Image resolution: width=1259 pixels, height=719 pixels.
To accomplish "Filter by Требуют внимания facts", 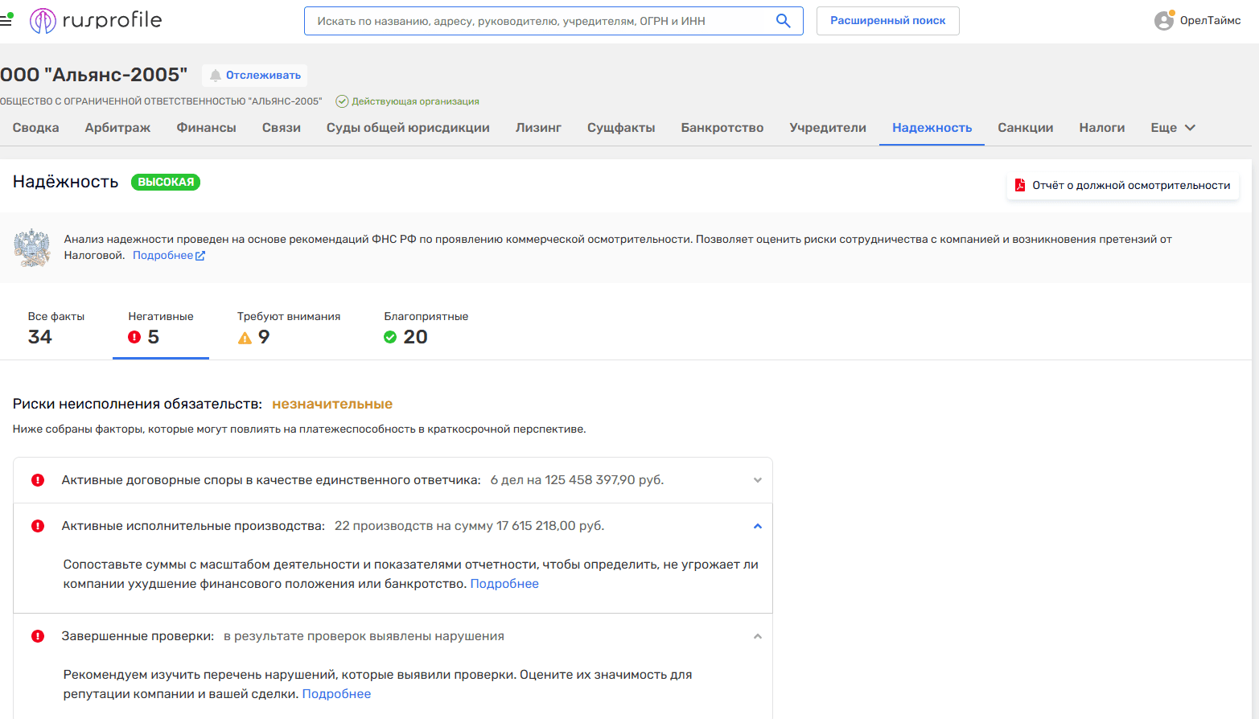I will tap(288, 328).
